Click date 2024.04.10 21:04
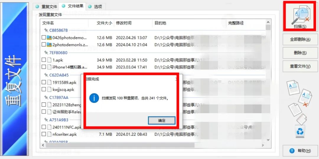The height and width of the screenshot is (159, 319). pyautogui.click(x=131, y=45)
